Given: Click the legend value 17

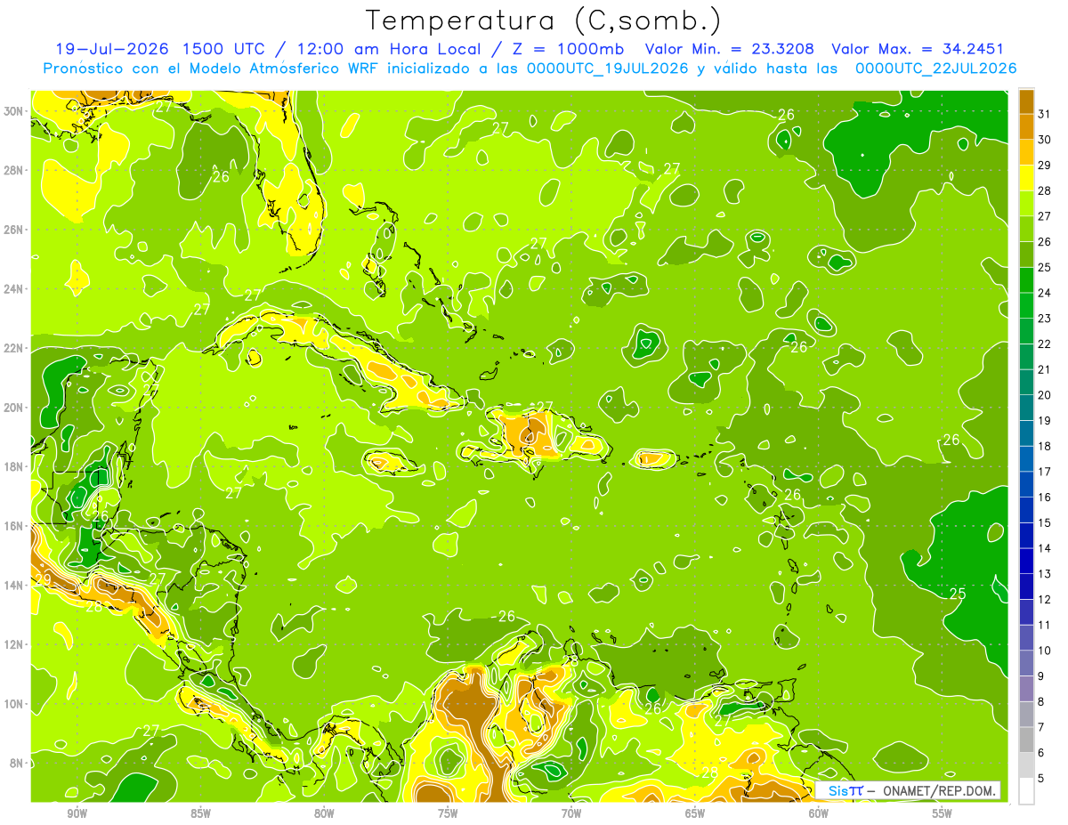Looking at the screenshot, I should (1044, 473).
